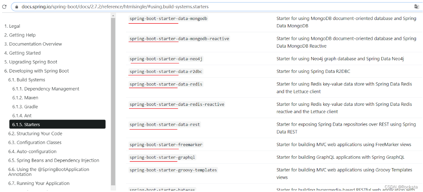Image resolution: width=423 pixels, height=192 pixels.
Task: Click spring-boot-starter-data-mongodb-reactive text
Action: (179, 39)
